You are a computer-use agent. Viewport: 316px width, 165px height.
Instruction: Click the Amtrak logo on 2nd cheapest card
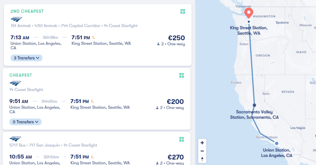(16, 19)
